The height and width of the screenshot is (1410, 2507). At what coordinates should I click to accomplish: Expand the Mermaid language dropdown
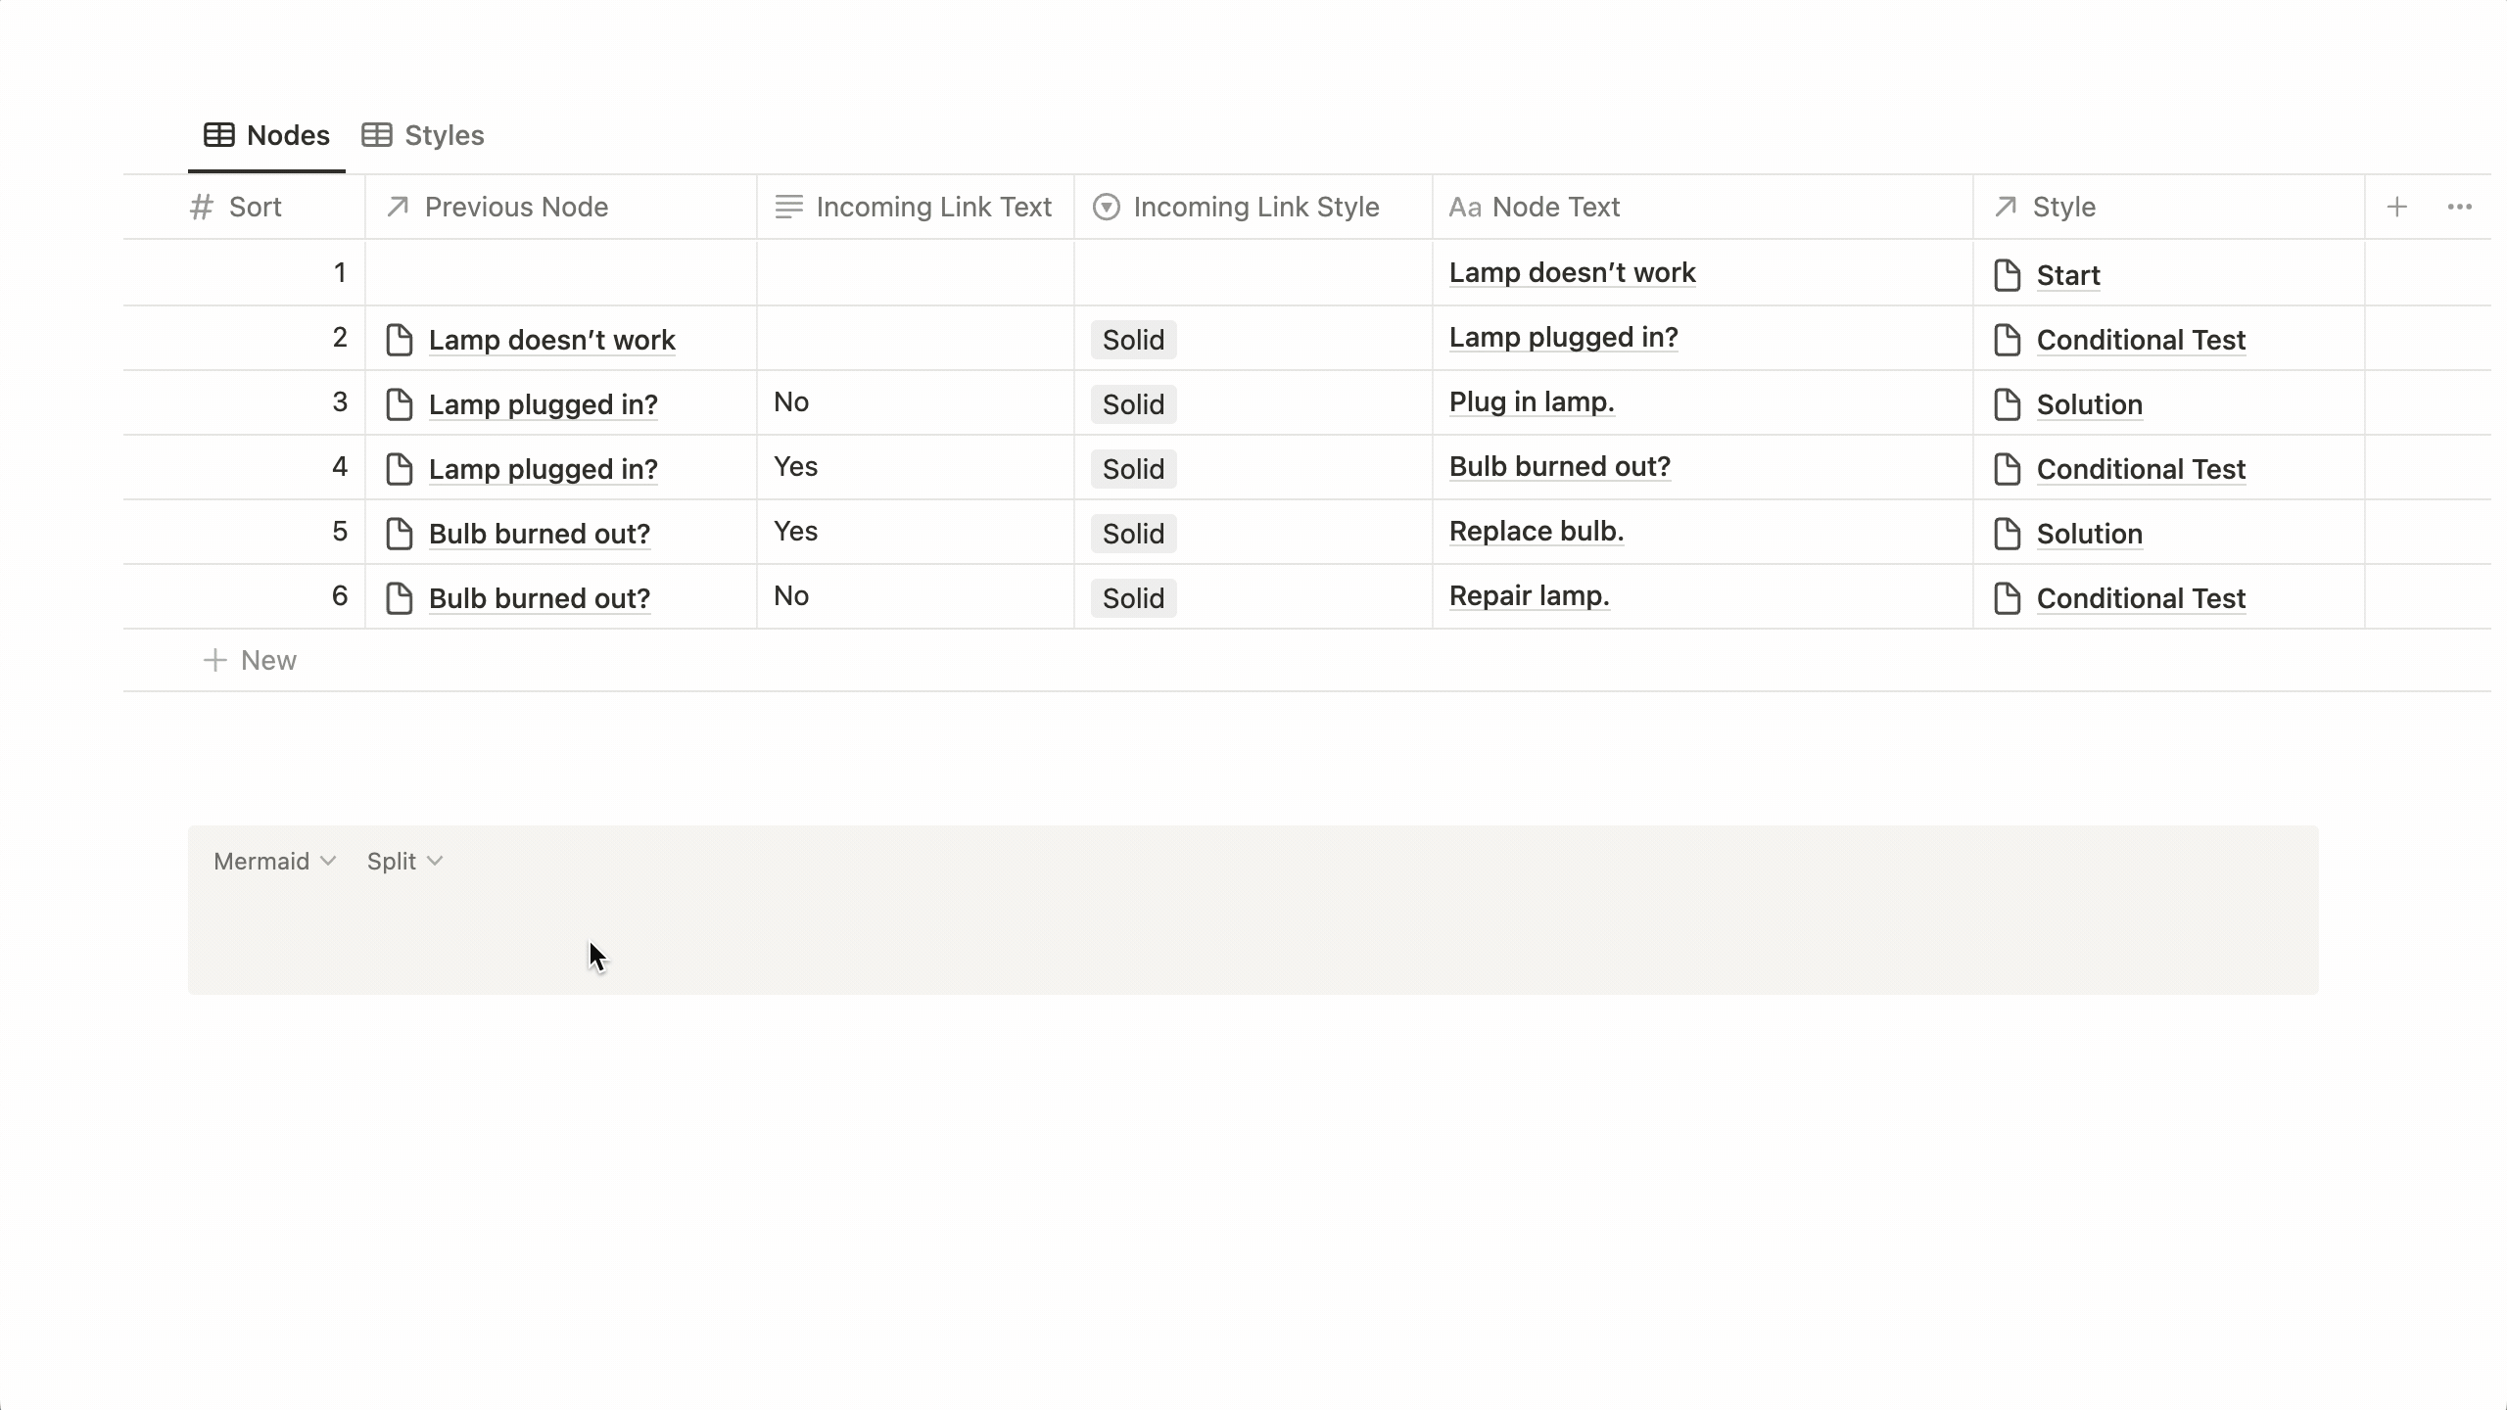pos(274,861)
